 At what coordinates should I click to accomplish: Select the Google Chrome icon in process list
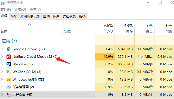point(8,49)
